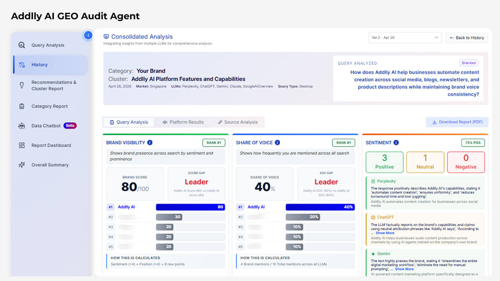Viewport: 500px width, 281px height.
Task: Expand ChatGPT response with Show More
Action: (385, 233)
